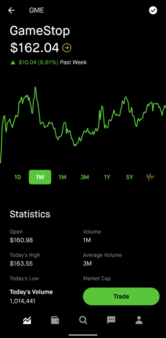Image resolution: width=166 pixels, height=338 pixels.
Task: Tap the green Trade button
Action: click(121, 297)
